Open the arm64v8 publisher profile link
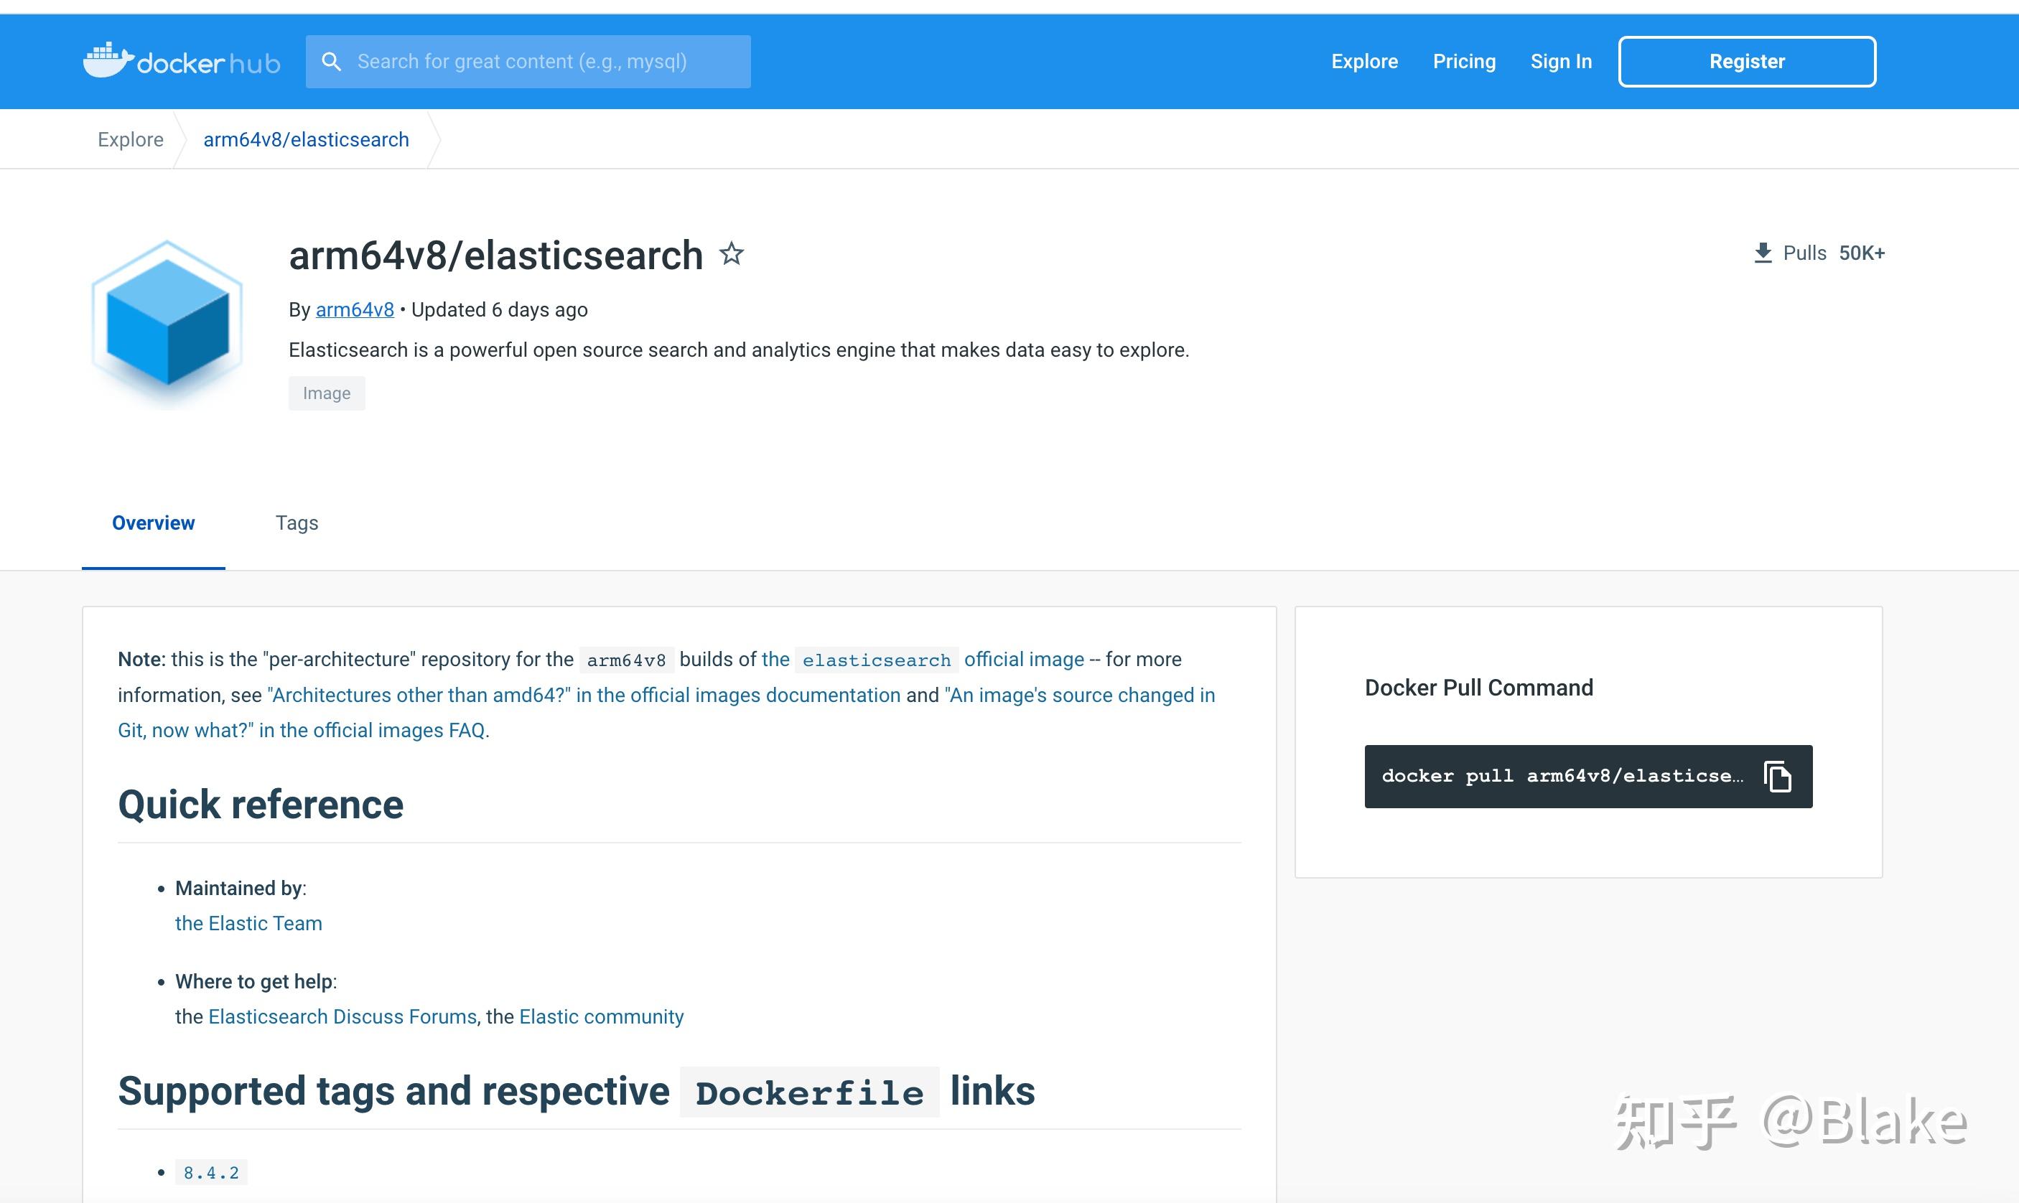The image size is (2019, 1203). pos(355,309)
